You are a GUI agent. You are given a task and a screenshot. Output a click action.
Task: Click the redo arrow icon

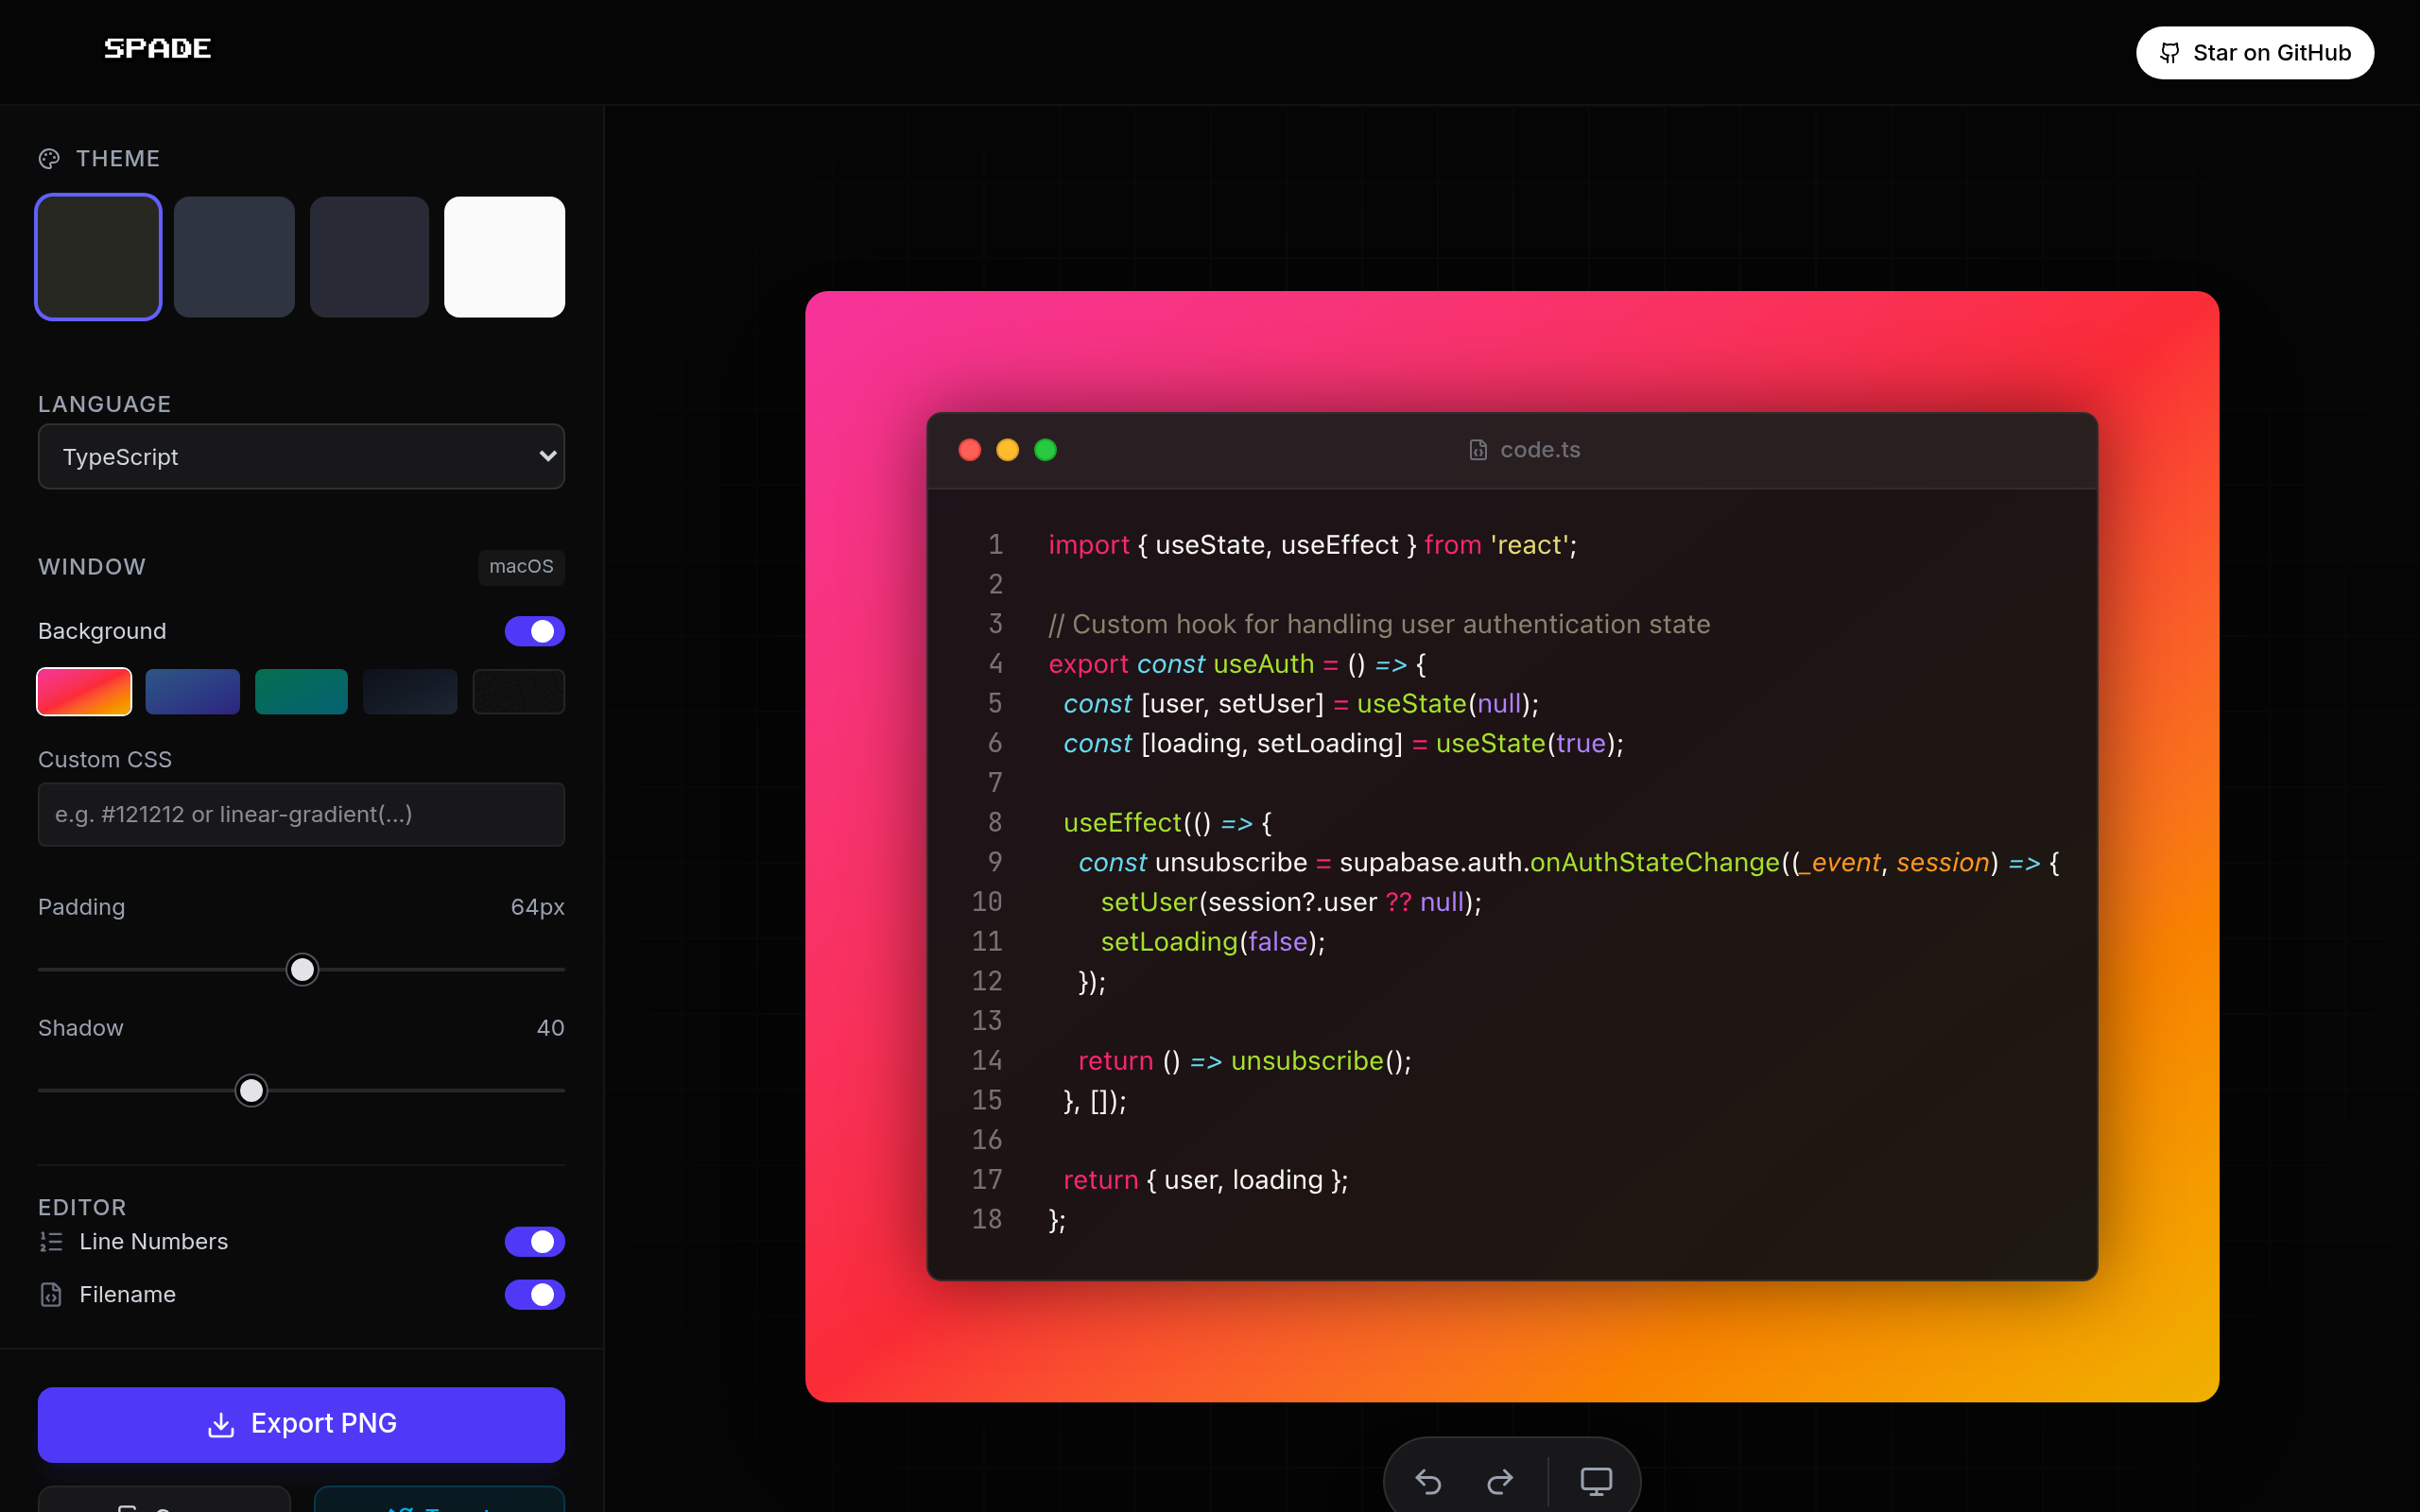click(1500, 1481)
